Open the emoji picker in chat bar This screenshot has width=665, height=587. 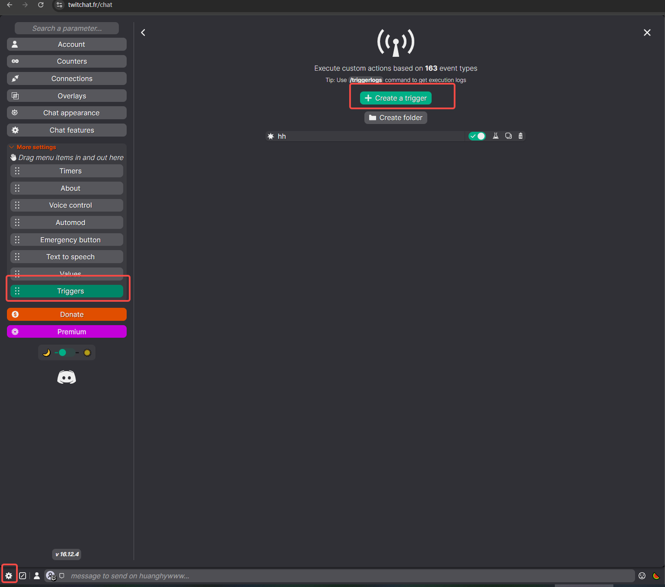[x=642, y=576]
